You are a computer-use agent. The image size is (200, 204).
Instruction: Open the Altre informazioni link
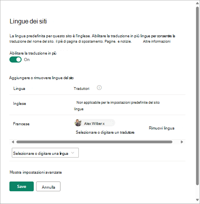[x=157, y=41]
